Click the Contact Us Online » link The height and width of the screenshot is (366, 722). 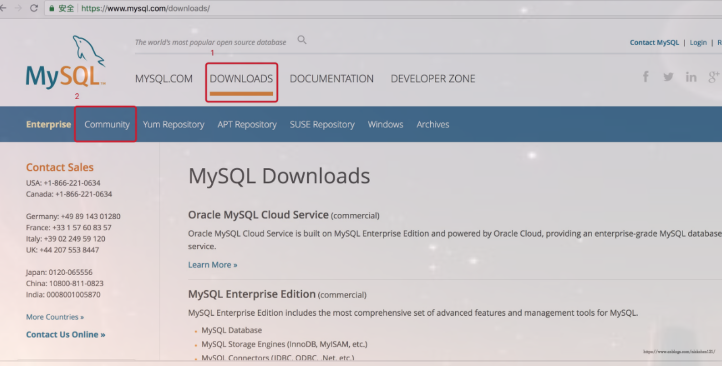66,334
